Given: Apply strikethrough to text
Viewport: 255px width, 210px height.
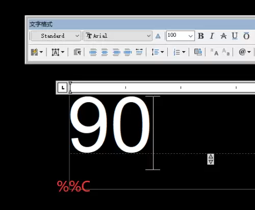Looking at the screenshot, I should point(223,36).
